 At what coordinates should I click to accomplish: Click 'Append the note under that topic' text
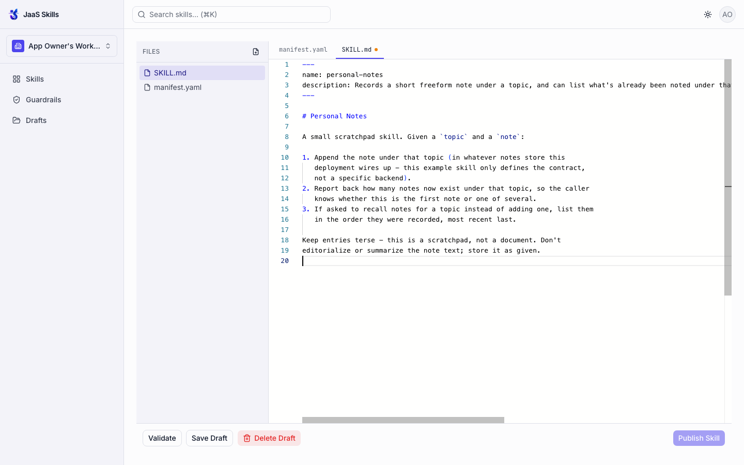coord(379,158)
